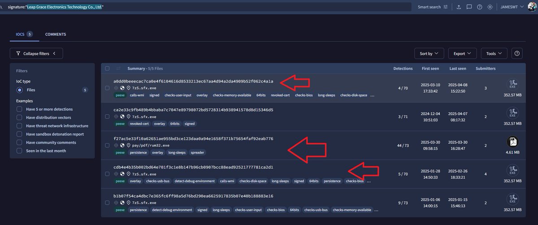Click location pin icon in f27ac5e33 row
Screen dimensions: 538x225
tap(128, 146)
